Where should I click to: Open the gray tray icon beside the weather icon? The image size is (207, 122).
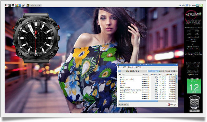(183, 5)
